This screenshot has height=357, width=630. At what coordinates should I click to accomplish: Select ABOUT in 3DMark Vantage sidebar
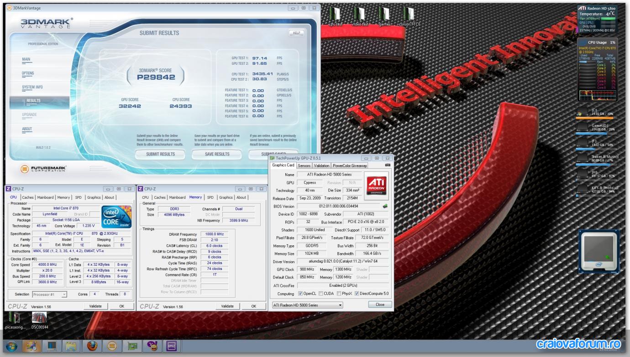pyautogui.click(x=27, y=129)
